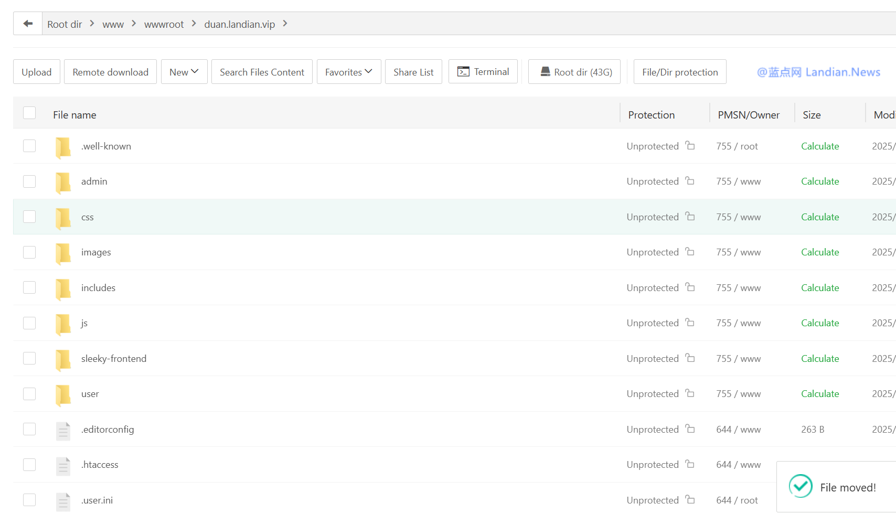Click the .editorconfig file icon
Image resolution: width=896 pixels, height=514 pixels.
point(63,430)
